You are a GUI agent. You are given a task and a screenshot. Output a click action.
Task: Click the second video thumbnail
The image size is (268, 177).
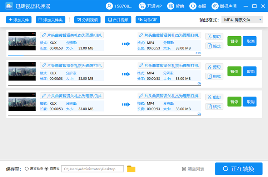click(22, 71)
